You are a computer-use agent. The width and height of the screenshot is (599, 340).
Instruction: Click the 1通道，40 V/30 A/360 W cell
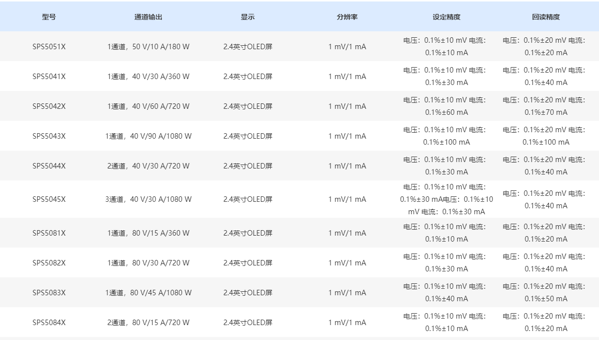click(148, 77)
